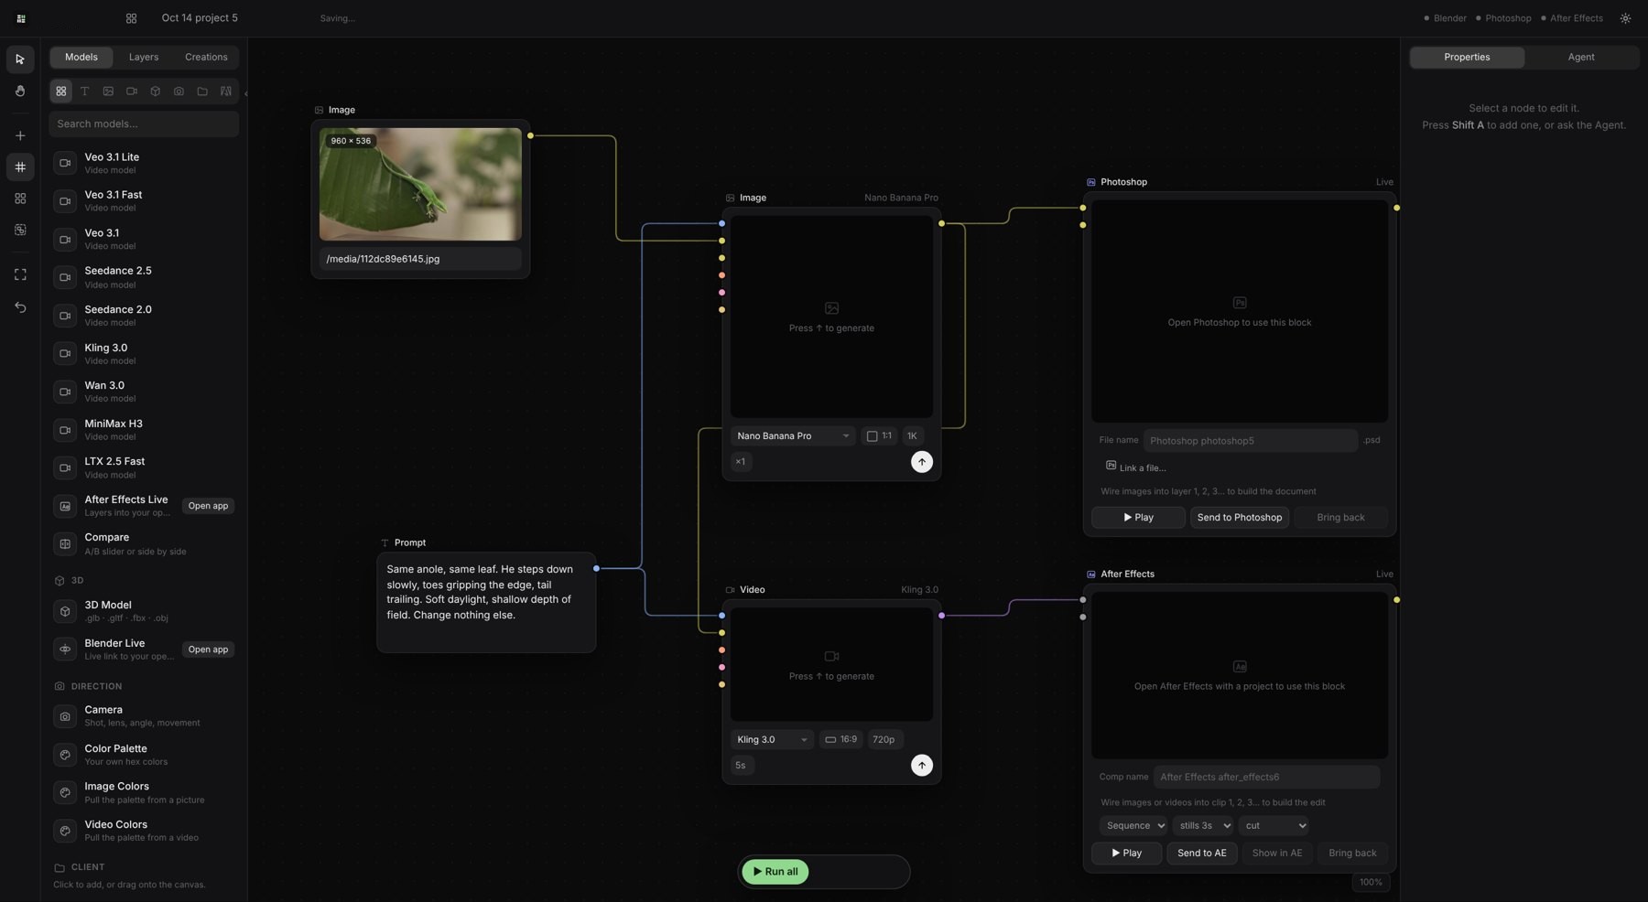1648x902 pixels.
Task: Click generate arrow on Kling 3.0 video node
Action: [x=921, y=766]
